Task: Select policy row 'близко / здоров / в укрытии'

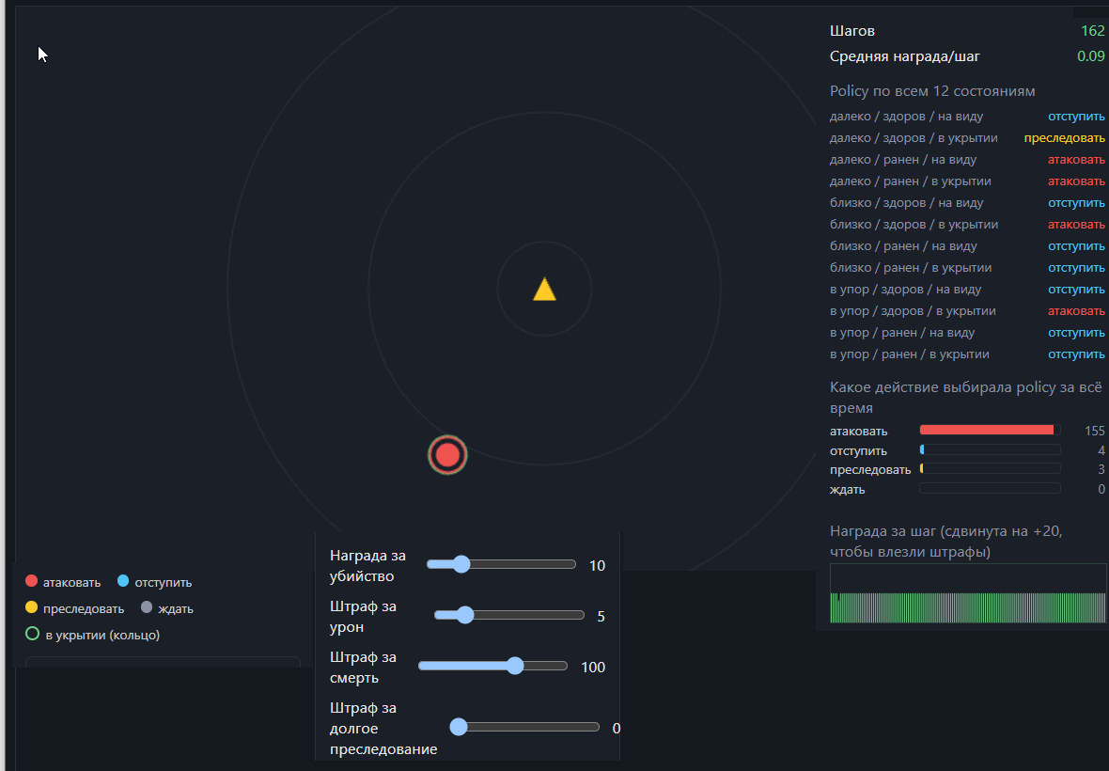Action: 967,225
